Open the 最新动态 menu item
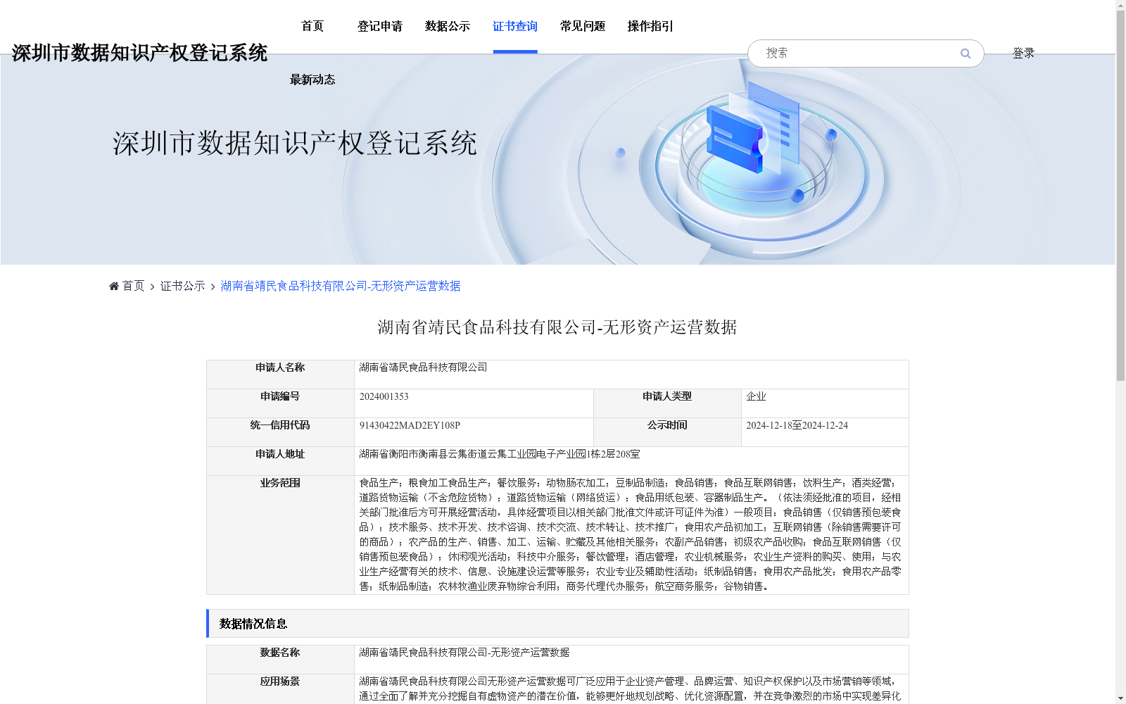The image size is (1126, 704). pos(312,80)
